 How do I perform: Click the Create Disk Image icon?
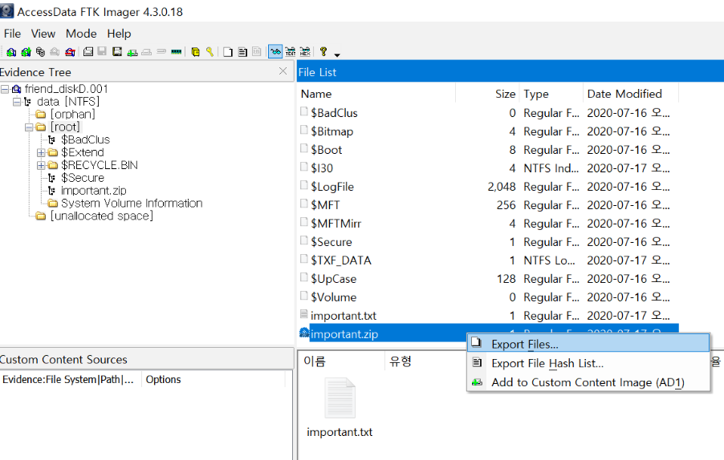pos(87,52)
